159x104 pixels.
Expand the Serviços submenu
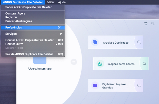(11, 34)
